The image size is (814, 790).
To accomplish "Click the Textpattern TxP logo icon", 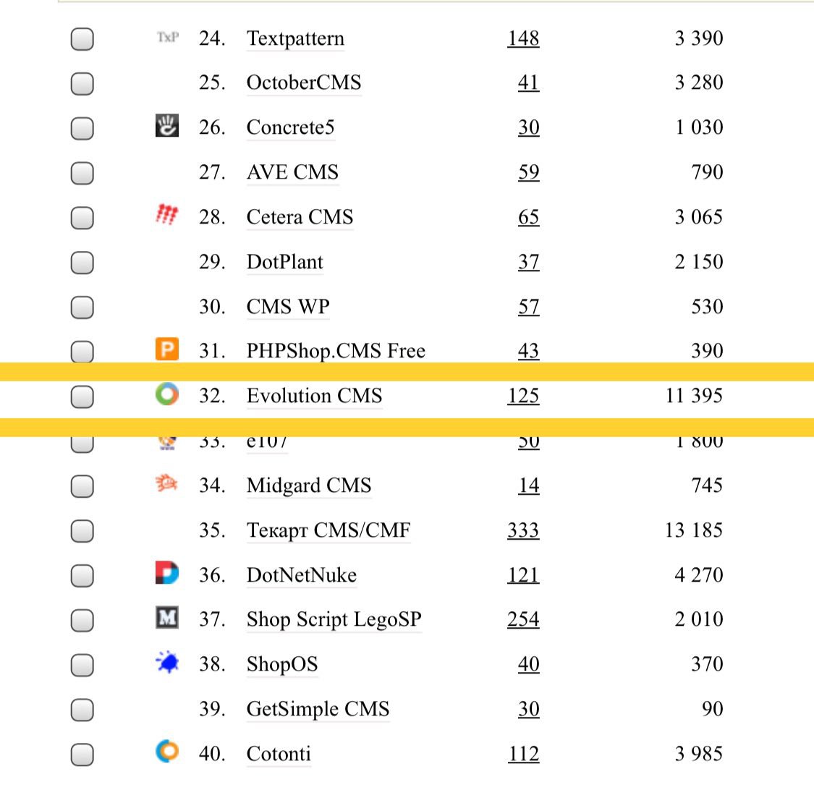I will (168, 38).
